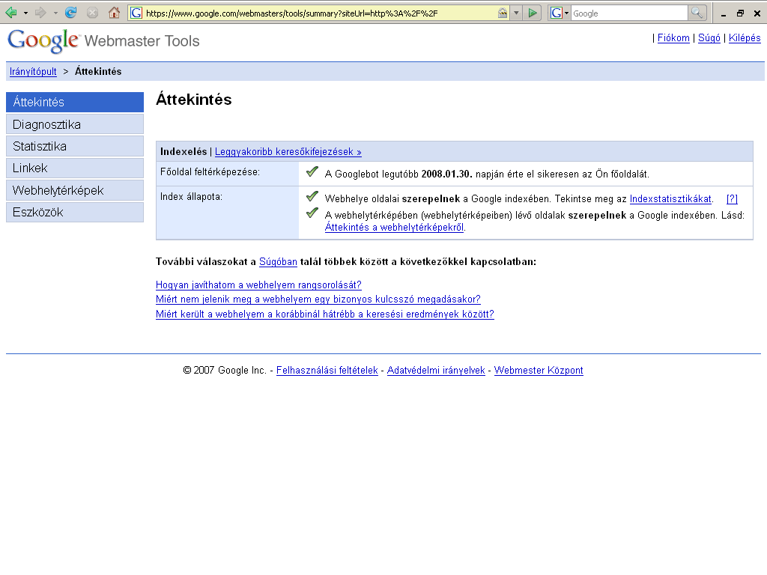The image size is (767, 575).
Task: Click the 2008.01.30. date text
Action: coord(447,174)
